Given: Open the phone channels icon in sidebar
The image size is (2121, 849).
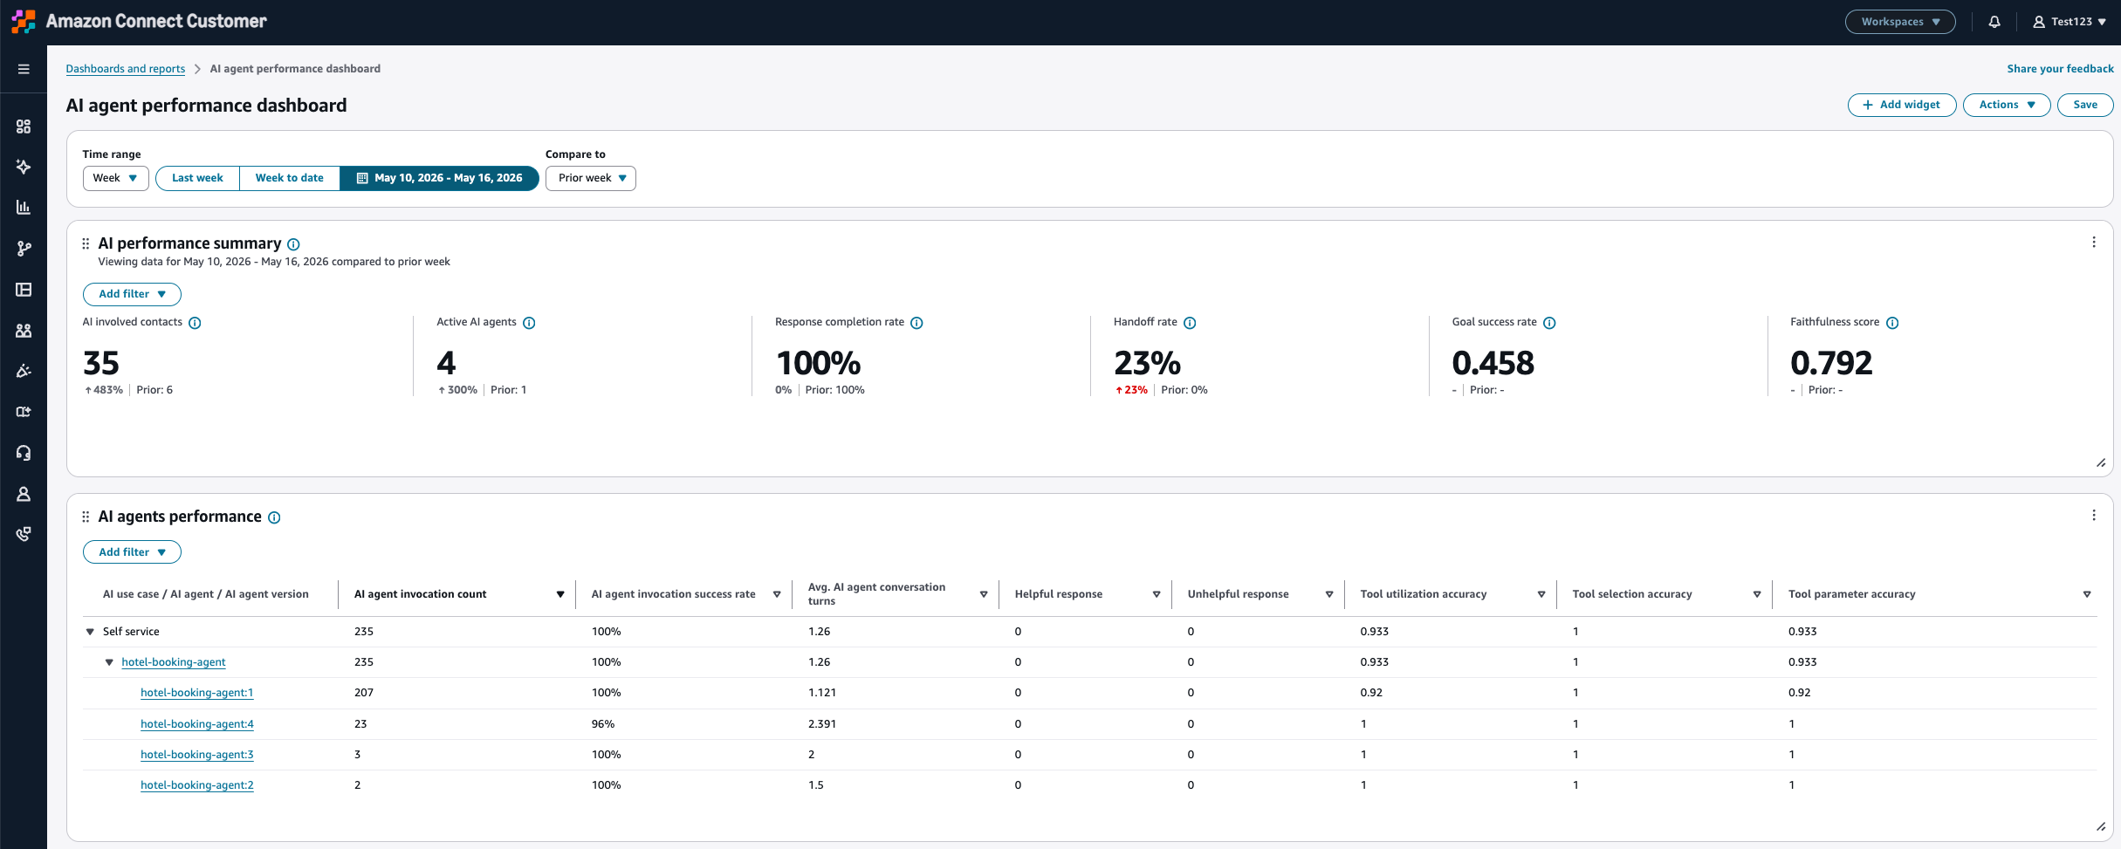Looking at the screenshot, I should [24, 534].
